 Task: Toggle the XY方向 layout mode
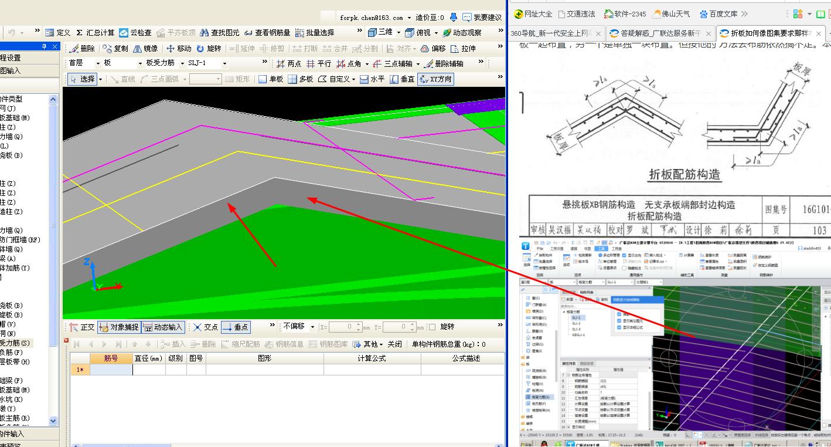pyautogui.click(x=435, y=79)
